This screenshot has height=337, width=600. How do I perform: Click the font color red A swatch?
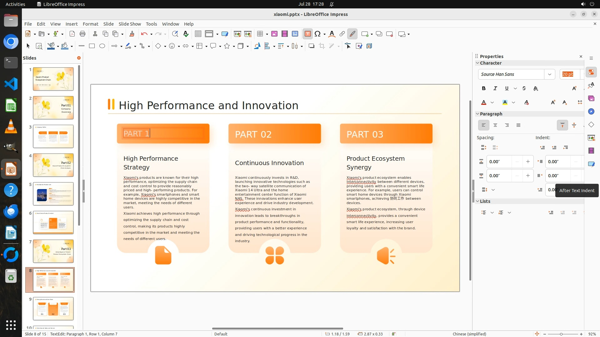(x=484, y=103)
